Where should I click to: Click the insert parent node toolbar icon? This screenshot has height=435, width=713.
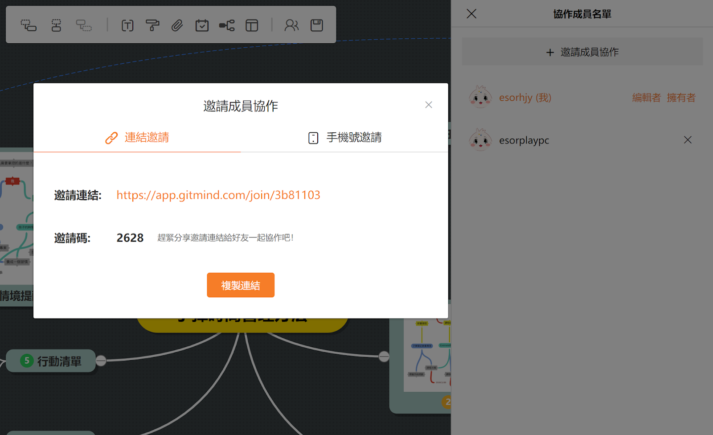coord(84,25)
